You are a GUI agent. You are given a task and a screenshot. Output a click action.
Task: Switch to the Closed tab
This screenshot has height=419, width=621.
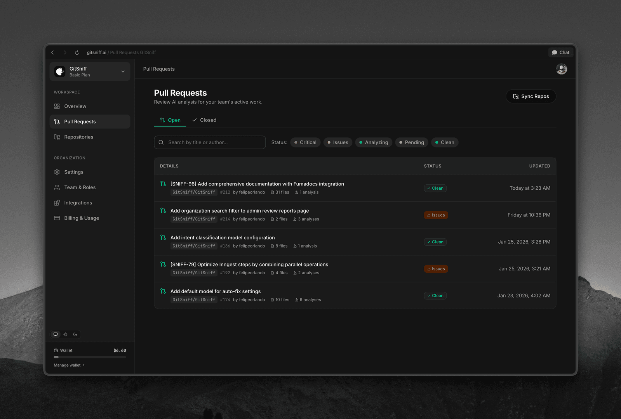[x=204, y=120]
